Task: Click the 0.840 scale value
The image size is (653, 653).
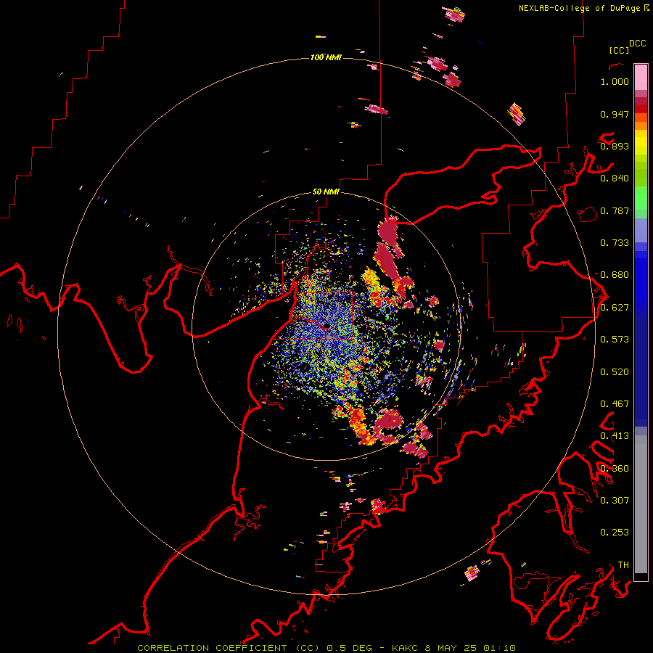Action: 615,178
